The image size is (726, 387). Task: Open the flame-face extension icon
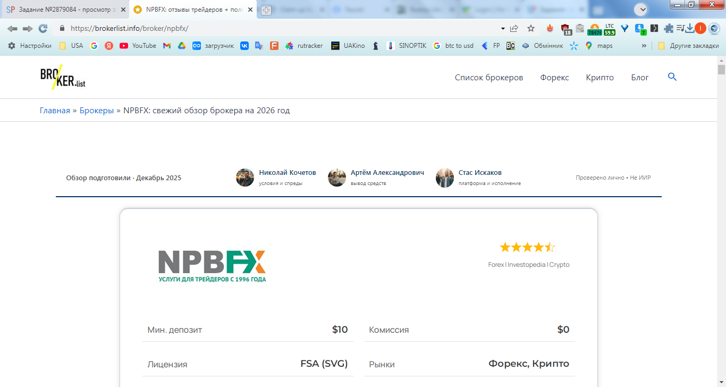[550, 28]
